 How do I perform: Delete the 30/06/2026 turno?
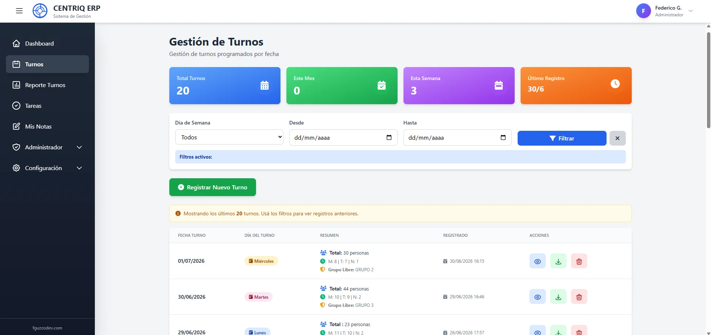coord(579,296)
